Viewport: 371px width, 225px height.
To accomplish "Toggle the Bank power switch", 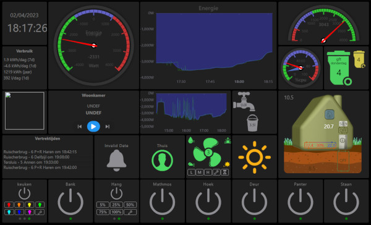I will point(70,202).
